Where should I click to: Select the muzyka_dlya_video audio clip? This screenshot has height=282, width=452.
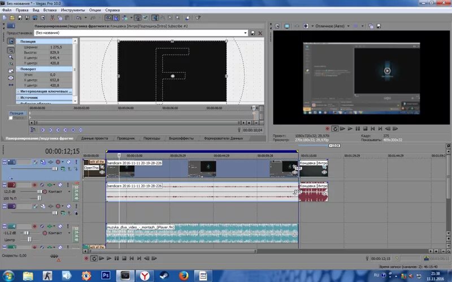click(202, 233)
